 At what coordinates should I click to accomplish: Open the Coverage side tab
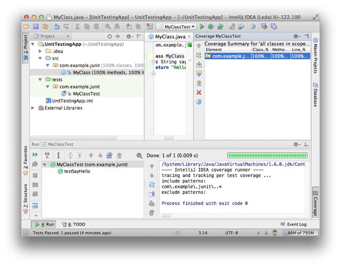coord(315,202)
